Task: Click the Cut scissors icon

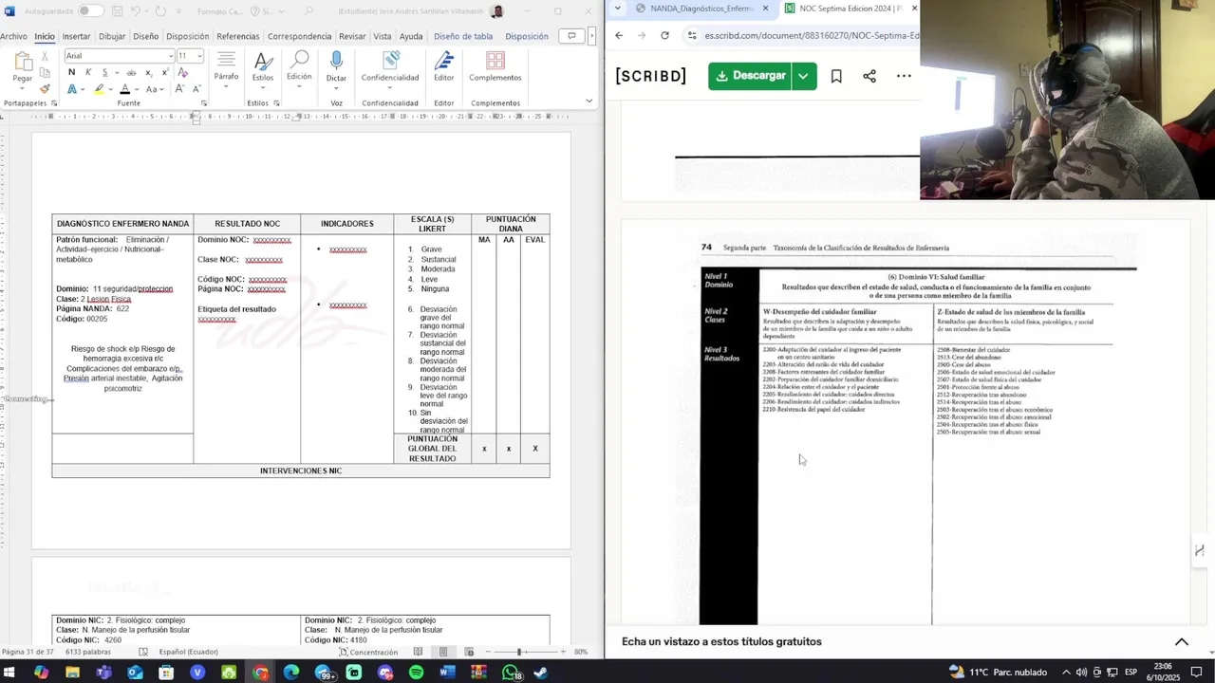Action: (45, 57)
